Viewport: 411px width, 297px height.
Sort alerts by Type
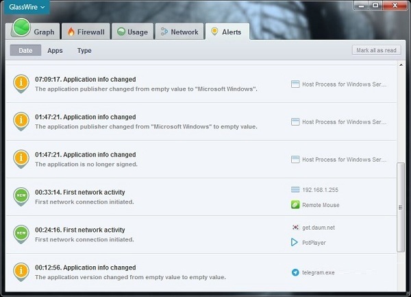(x=84, y=50)
